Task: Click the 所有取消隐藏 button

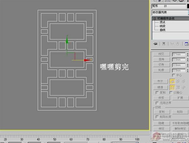Action: (181, 123)
